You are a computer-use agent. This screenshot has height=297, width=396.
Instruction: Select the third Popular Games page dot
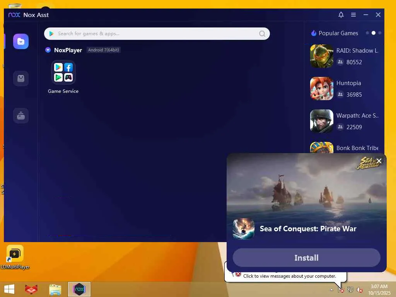click(x=380, y=33)
